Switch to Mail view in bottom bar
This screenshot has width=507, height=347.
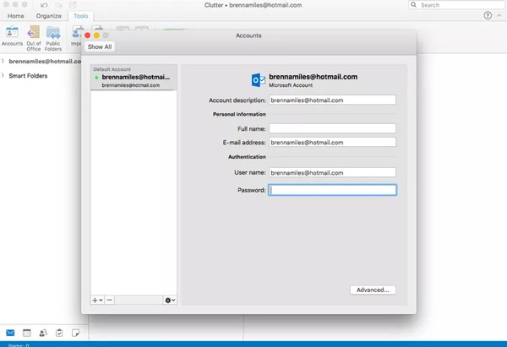tap(10, 333)
